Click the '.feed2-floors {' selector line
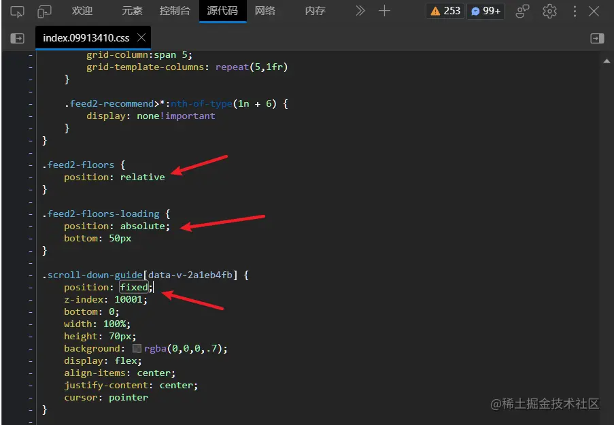Screen dimensions: 614x425 84,165
